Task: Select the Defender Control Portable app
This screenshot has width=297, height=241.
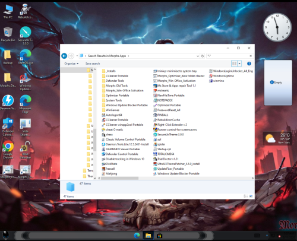Action: point(120,154)
